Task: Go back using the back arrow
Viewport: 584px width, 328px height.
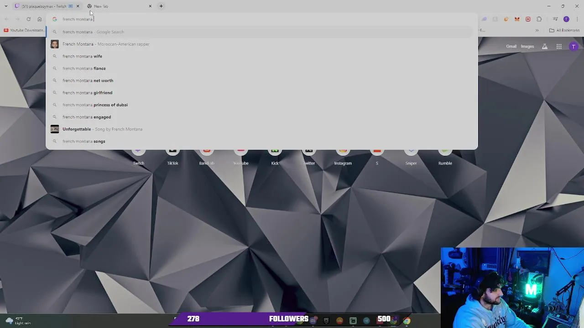Action: 6,19
